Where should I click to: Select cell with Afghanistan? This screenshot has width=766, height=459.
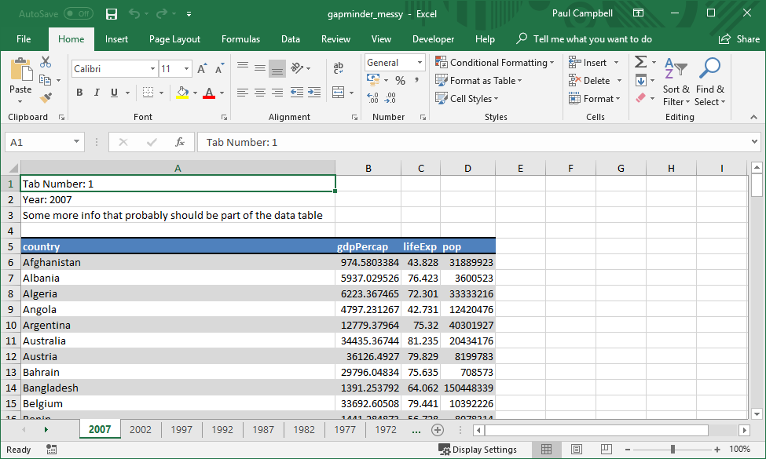pos(178,262)
